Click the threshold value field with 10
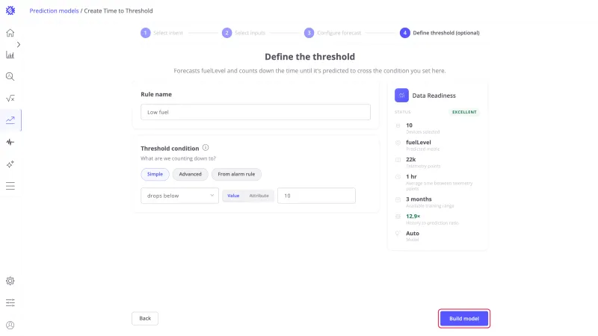This screenshot has width=598, height=336. click(x=316, y=196)
